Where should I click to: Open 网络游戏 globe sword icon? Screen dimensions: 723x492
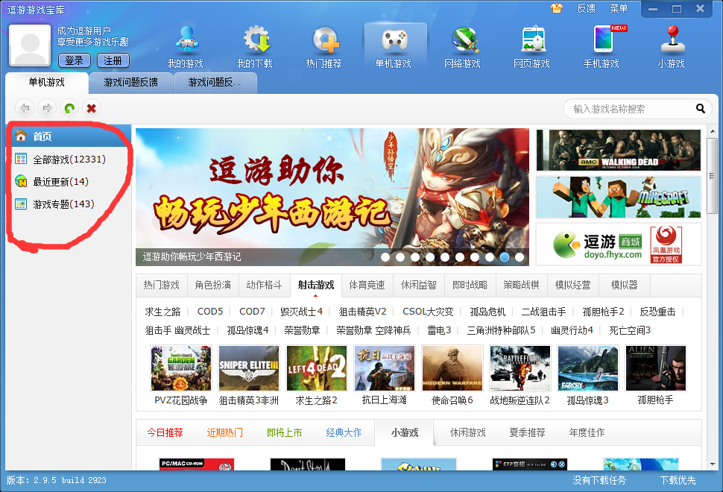coord(463,47)
